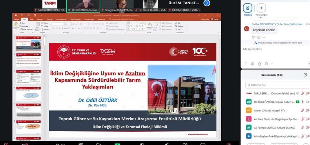The image size is (310, 145).
Task: Click PowerPoint Redo icon
Action: point(28,15)
